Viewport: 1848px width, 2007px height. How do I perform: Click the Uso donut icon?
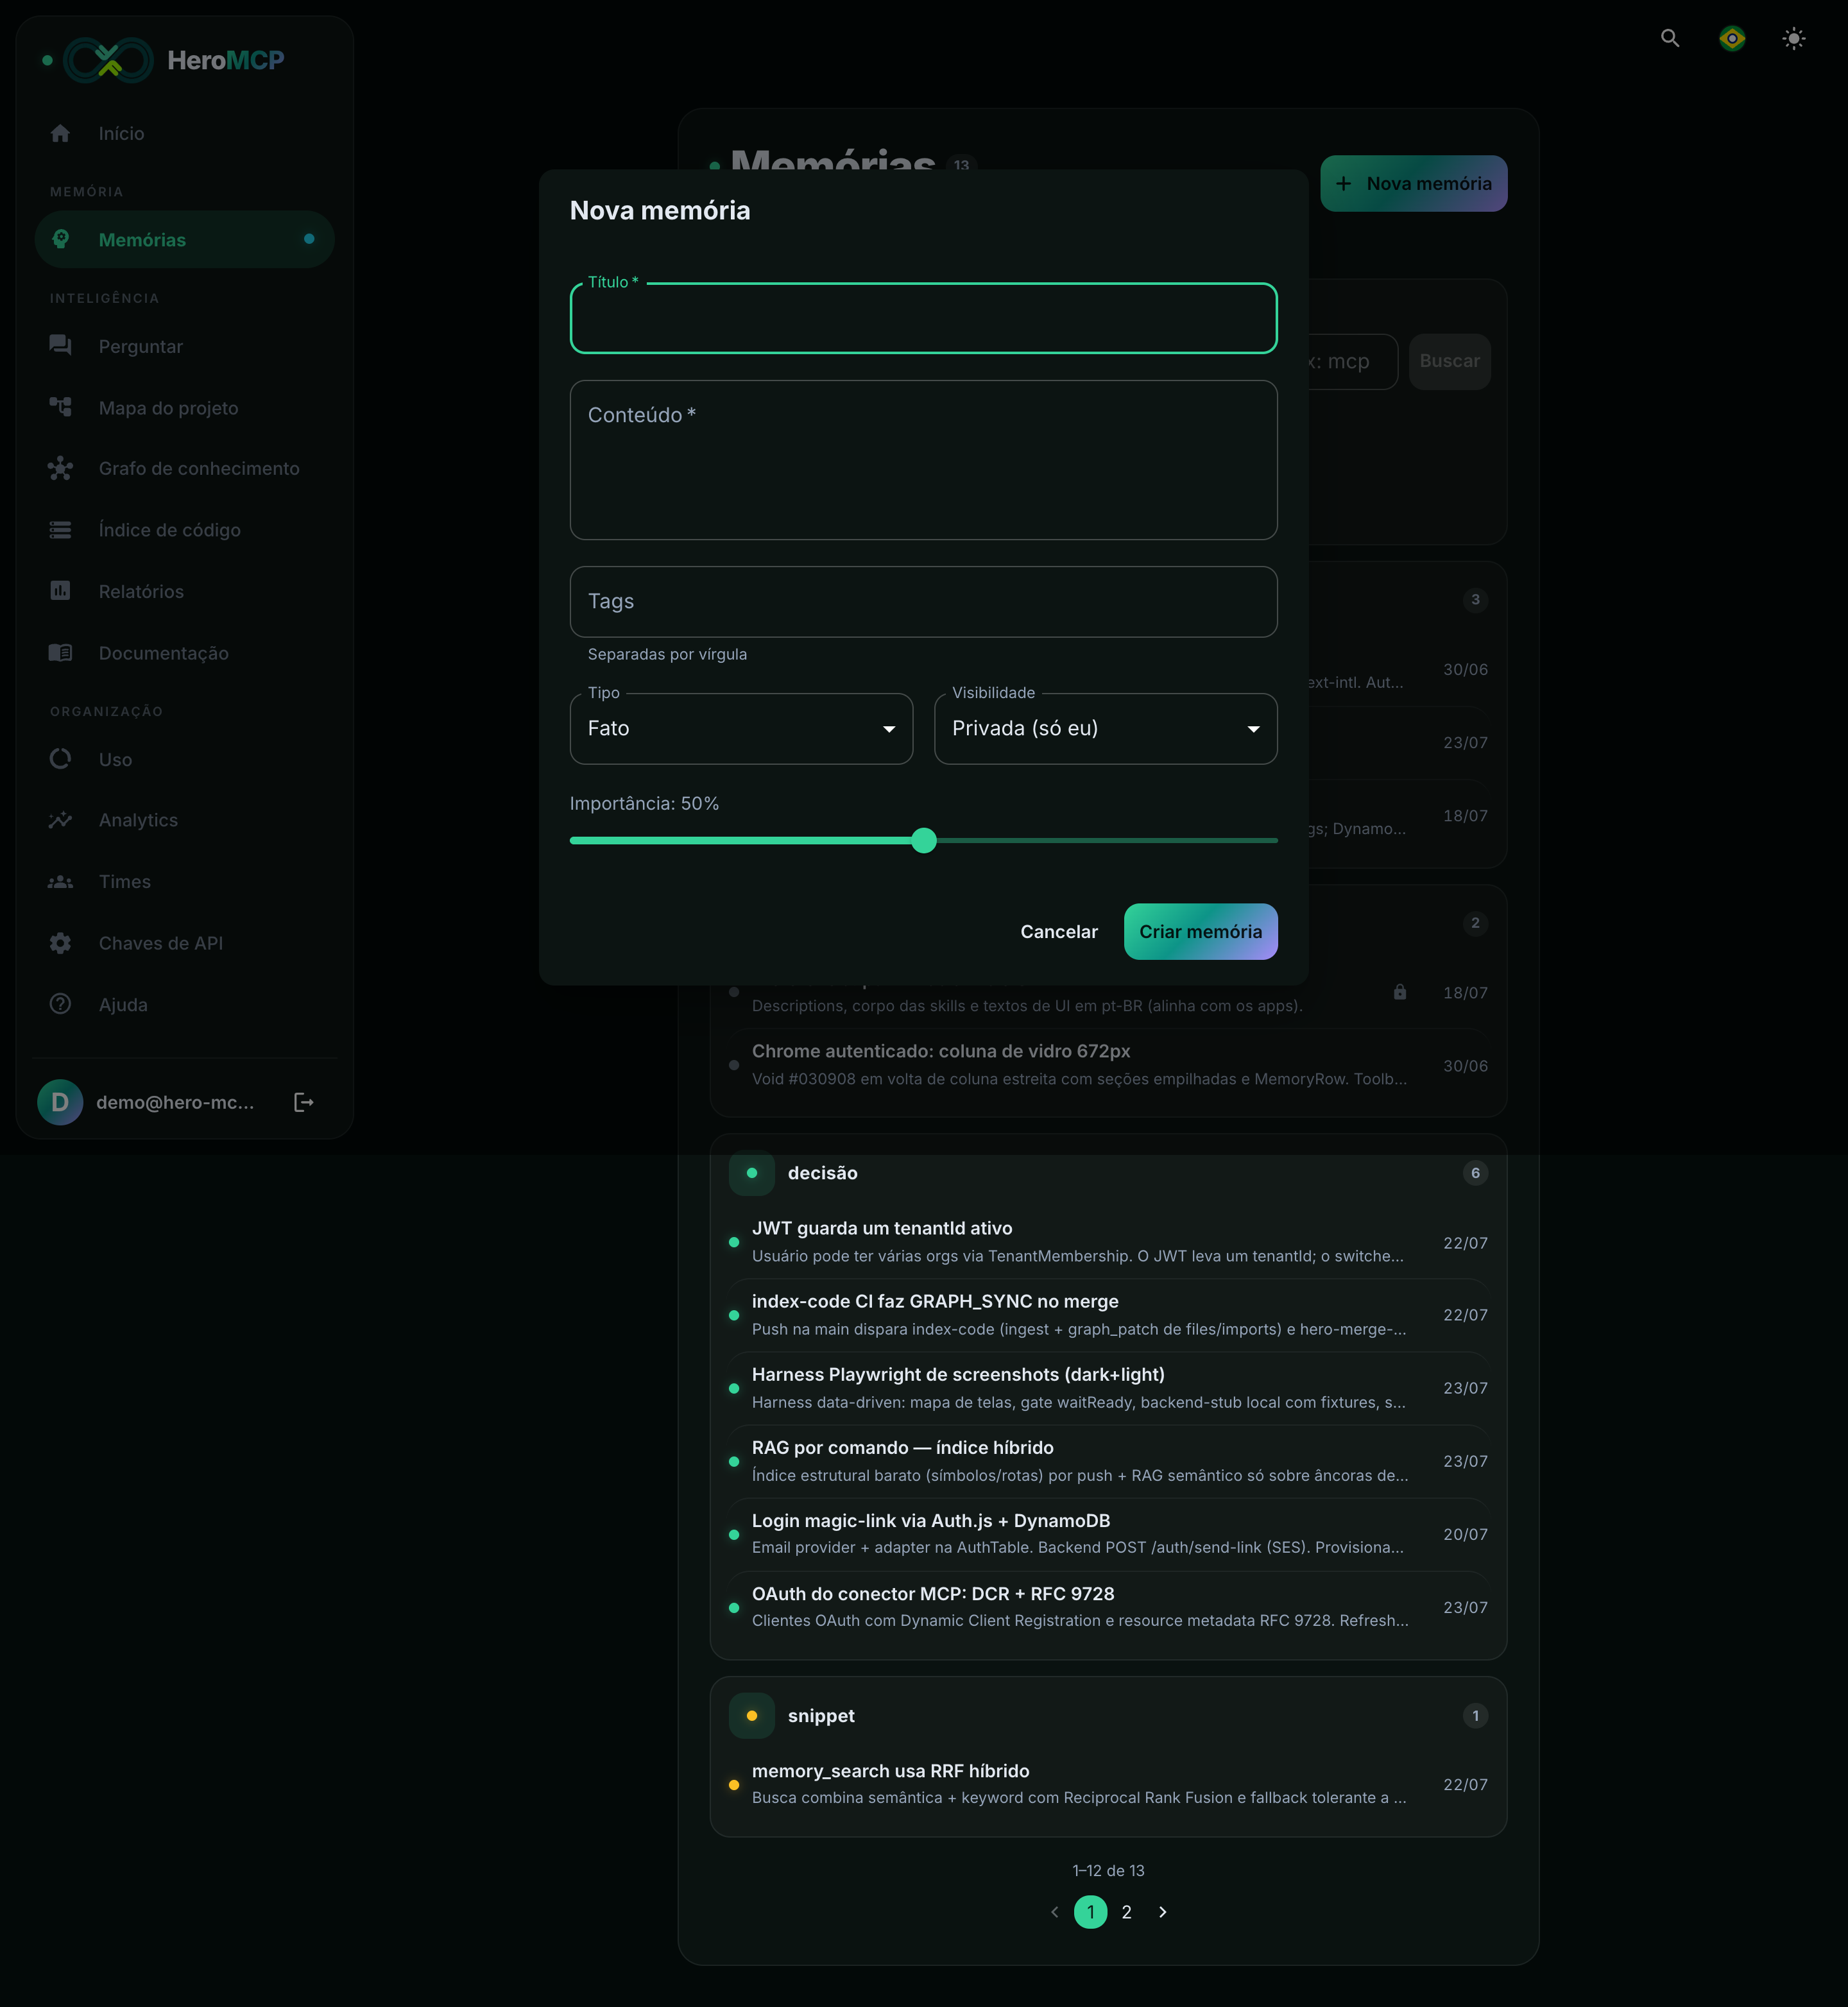60,759
